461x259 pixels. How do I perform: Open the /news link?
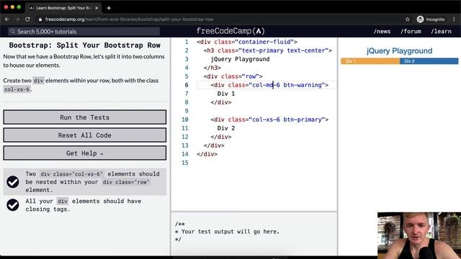pos(382,32)
